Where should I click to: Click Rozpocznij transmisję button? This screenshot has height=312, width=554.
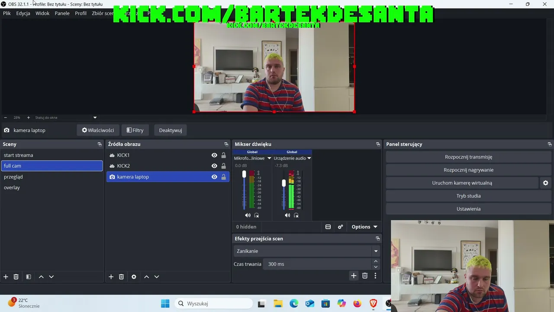[469, 157]
